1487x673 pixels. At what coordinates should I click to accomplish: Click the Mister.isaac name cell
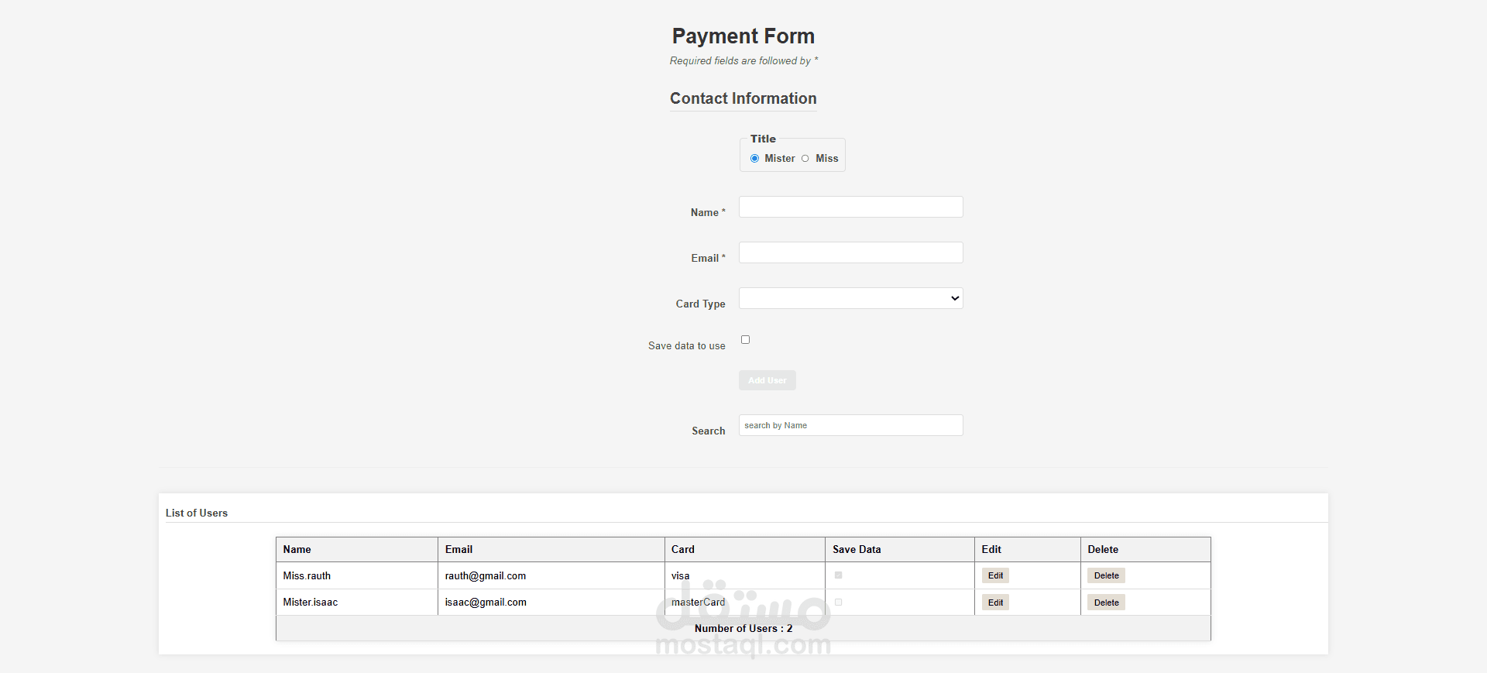click(357, 602)
